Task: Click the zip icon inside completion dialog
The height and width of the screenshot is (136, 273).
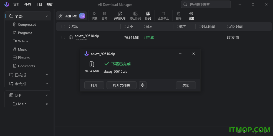Action: click(x=92, y=64)
